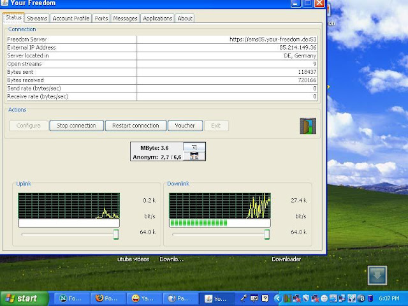This screenshot has width=408, height=306.
Task: Click the monitor icon beside the microphone
Action: [254, 298]
